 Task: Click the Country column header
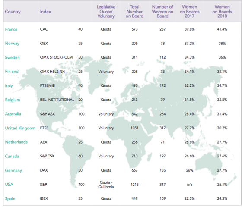[13, 12]
